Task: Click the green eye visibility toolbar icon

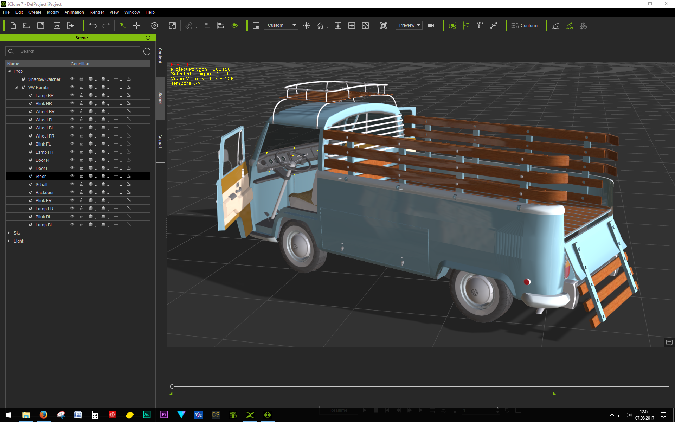Action: pyautogui.click(x=234, y=26)
